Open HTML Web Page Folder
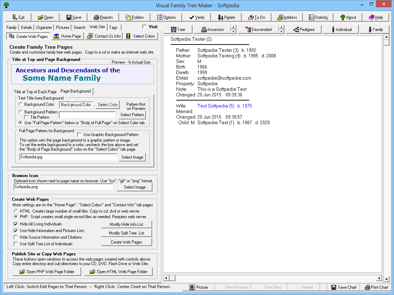Screen dimensions: 394x295 point(119,272)
